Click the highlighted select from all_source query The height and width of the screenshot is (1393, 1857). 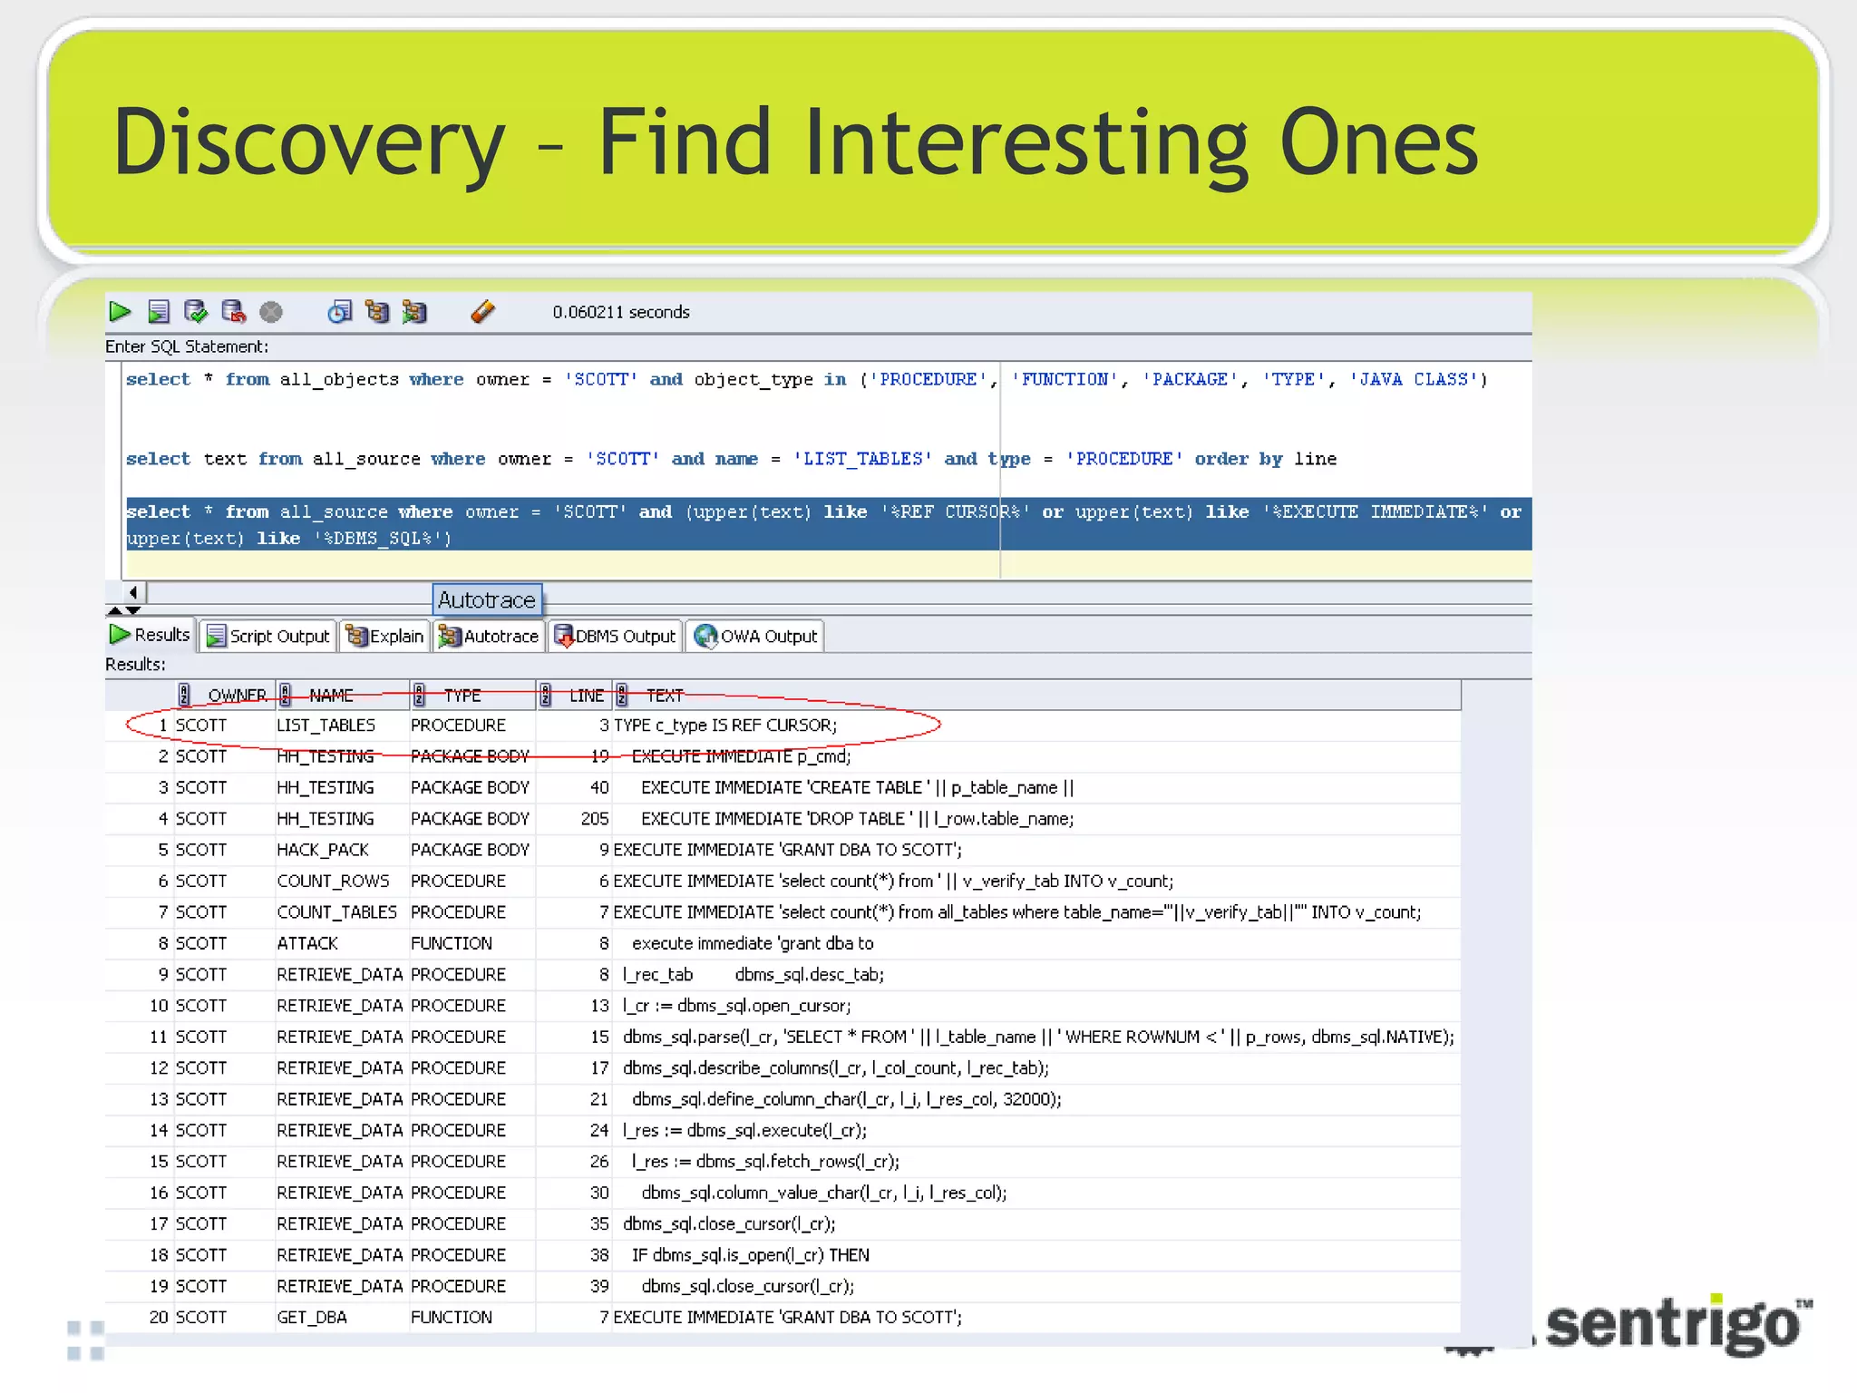(829, 524)
